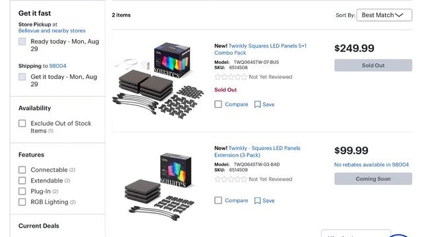Tick the Extendable feature filter
This screenshot has width=422, height=237.
(22, 180)
